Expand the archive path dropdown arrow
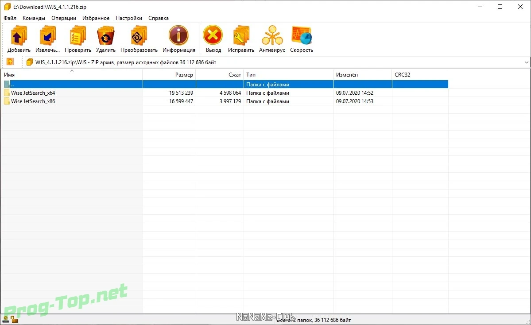This screenshot has width=531, height=325. coord(526,62)
